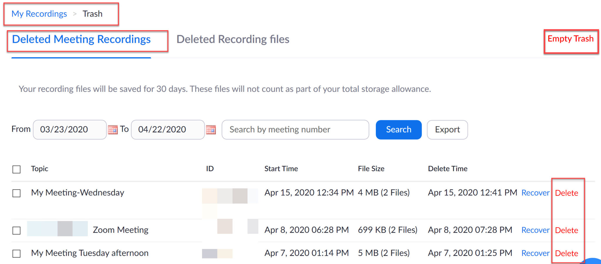The width and height of the screenshot is (601, 264).
Task: Switch to the Deleted Recording files tab
Action: coord(233,39)
